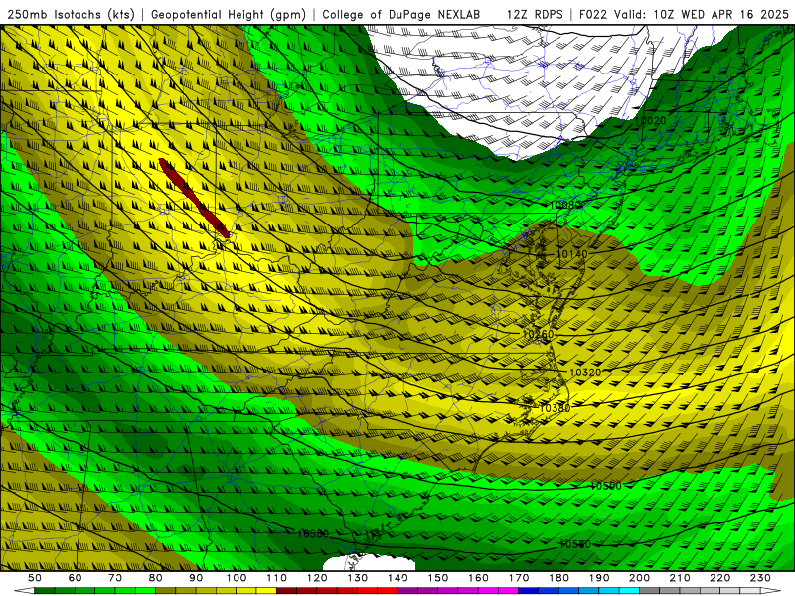Click the 230 kts legend label
795x596 pixels.
click(x=760, y=578)
